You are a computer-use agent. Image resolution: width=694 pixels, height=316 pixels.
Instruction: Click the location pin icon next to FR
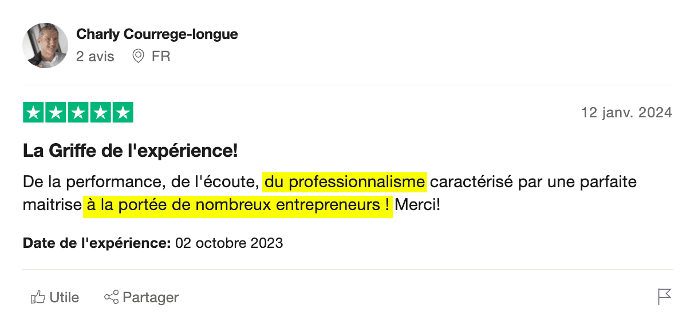(x=138, y=56)
